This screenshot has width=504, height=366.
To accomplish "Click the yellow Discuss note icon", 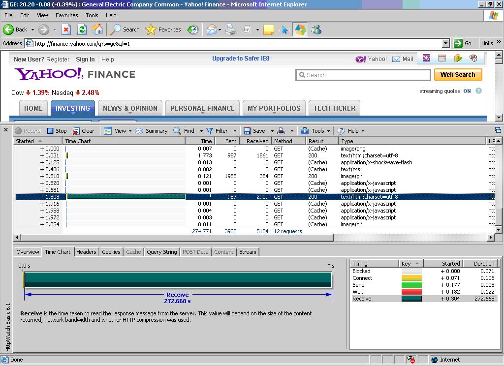I will point(269,30).
